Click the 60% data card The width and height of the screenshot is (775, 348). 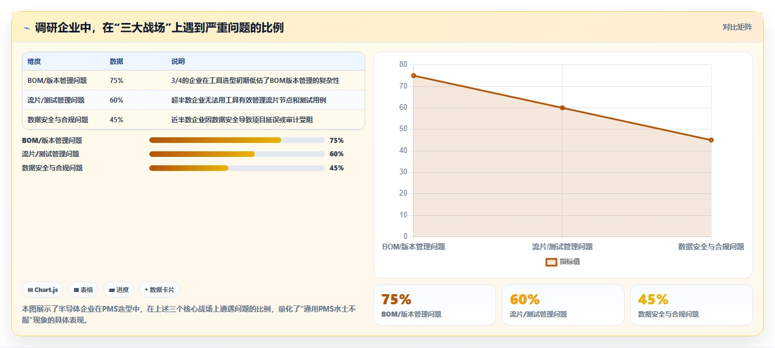click(563, 305)
